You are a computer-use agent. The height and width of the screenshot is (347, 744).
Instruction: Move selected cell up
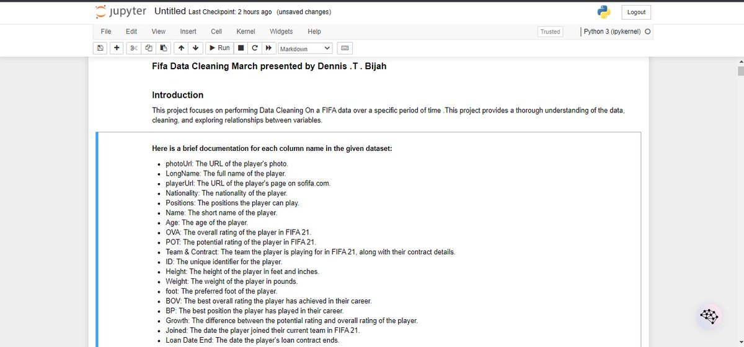click(181, 48)
